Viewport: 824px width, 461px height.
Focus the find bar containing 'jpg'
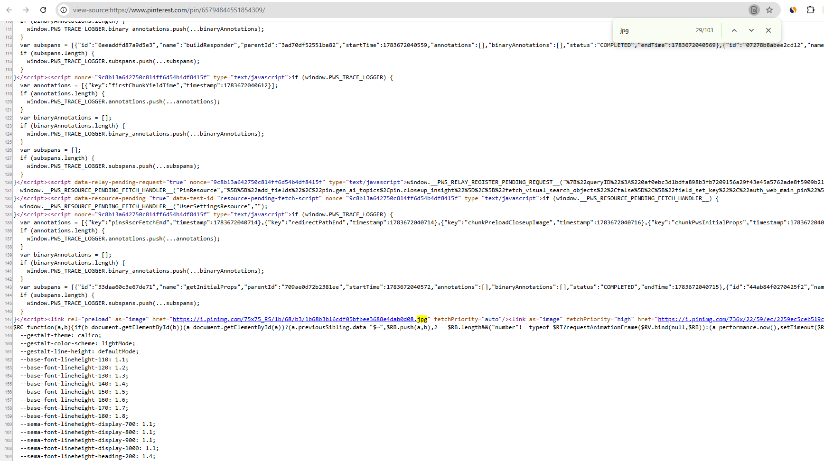(x=655, y=30)
